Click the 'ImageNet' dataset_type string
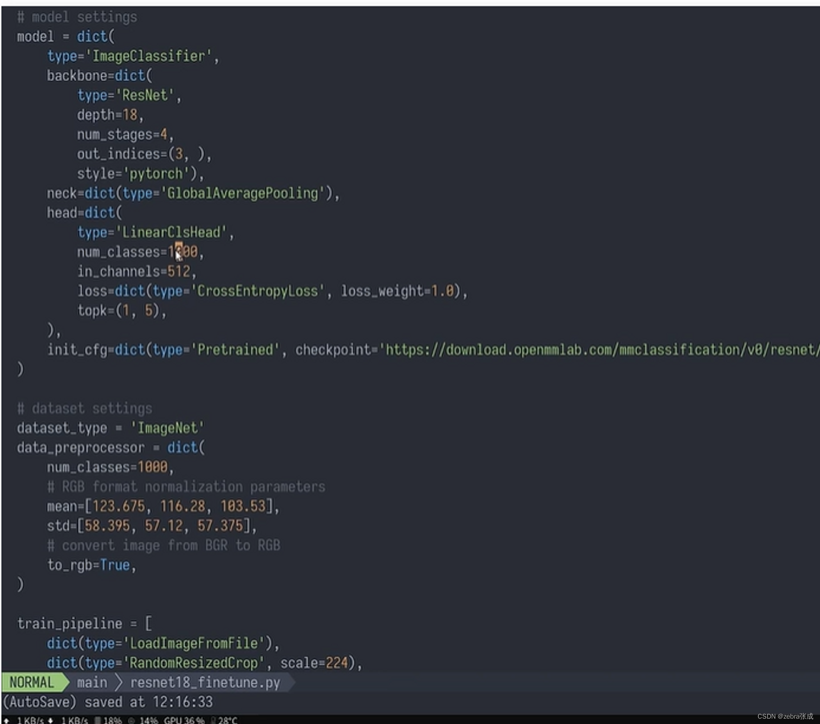 click(167, 428)
